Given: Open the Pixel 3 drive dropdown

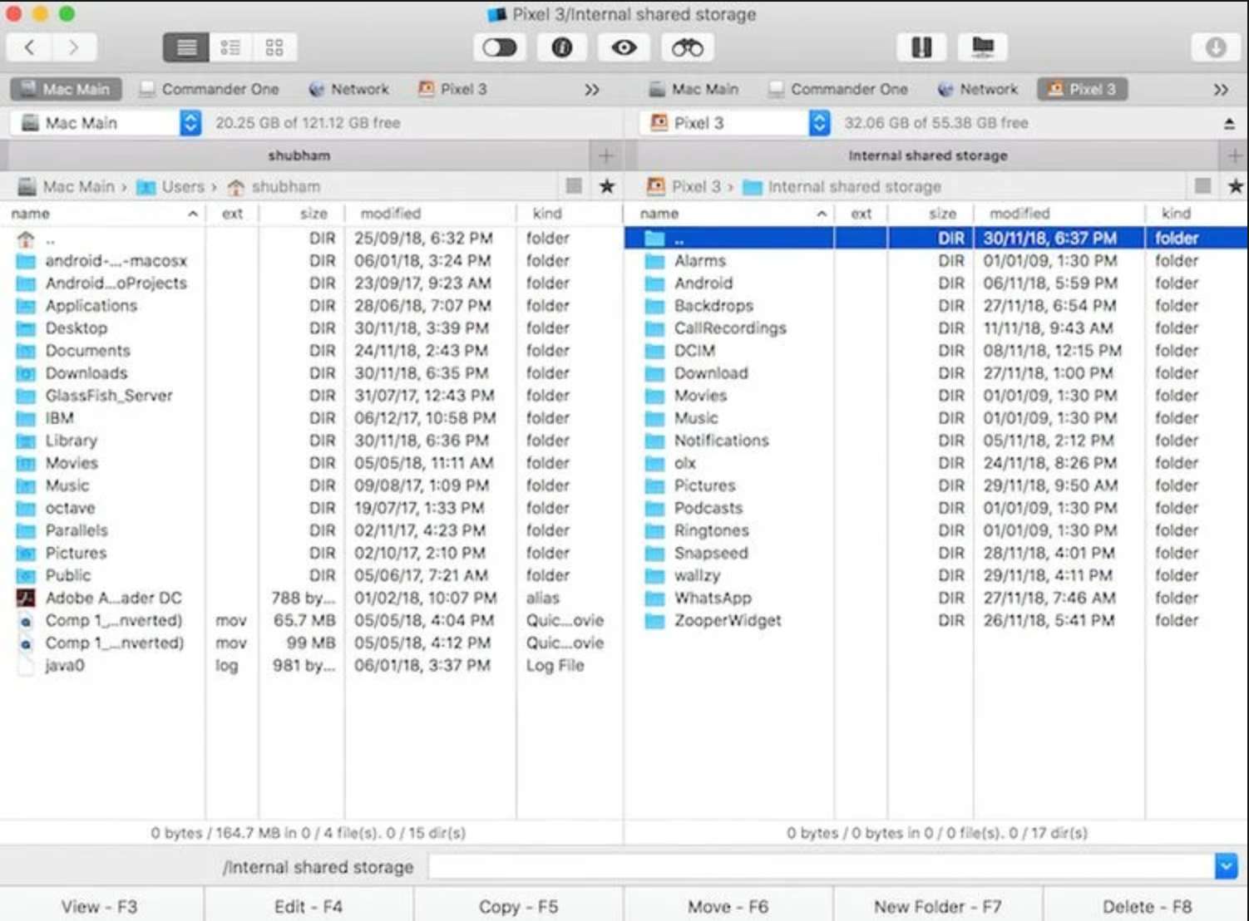Looking at the screenshot, I should [x=819, y=123].
